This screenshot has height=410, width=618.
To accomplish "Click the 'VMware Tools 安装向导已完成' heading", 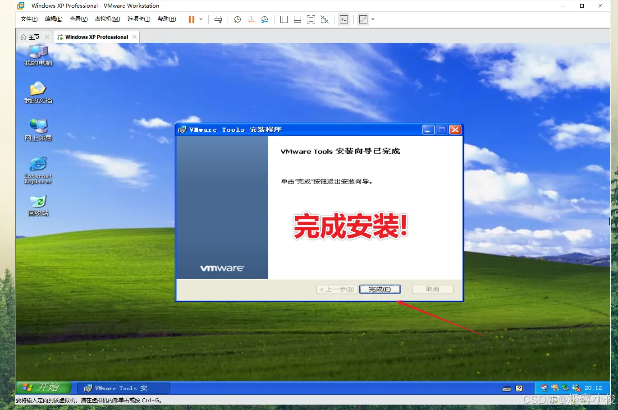I will pyautogui.click(x=340, y=152).
